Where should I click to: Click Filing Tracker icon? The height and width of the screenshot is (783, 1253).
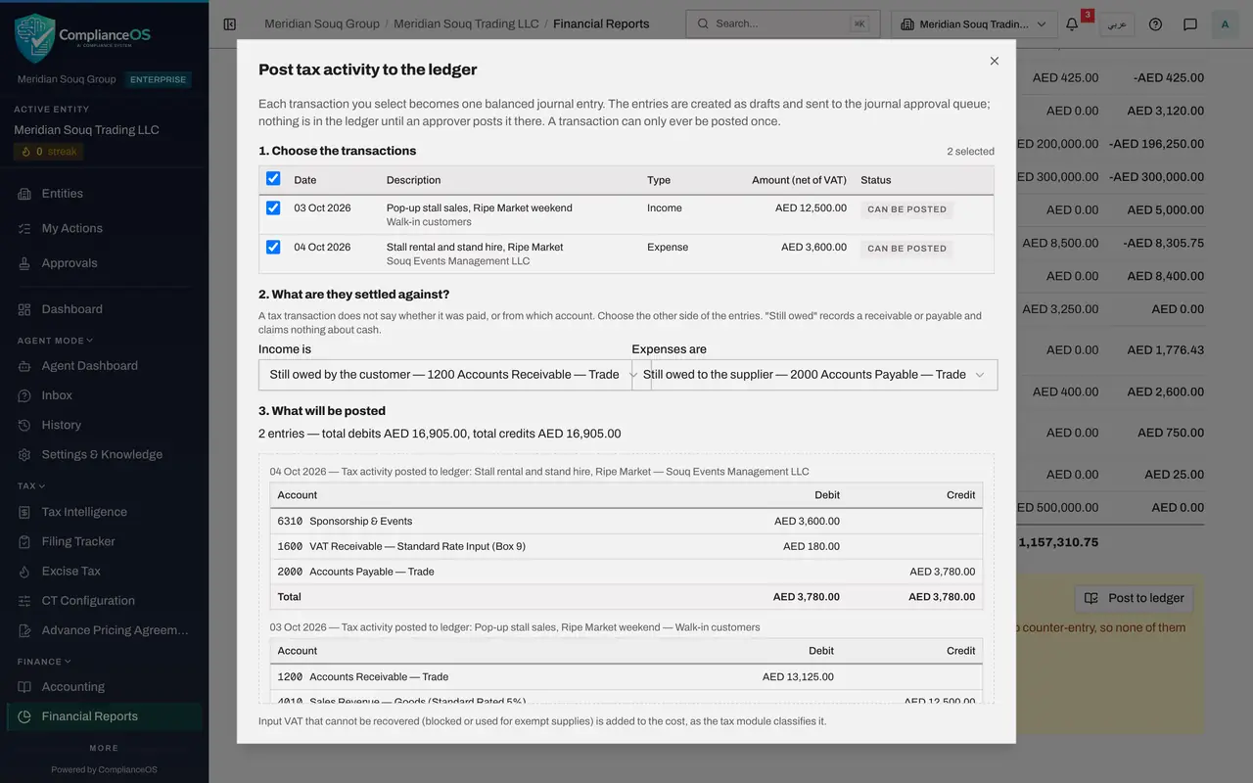(24, 541)
